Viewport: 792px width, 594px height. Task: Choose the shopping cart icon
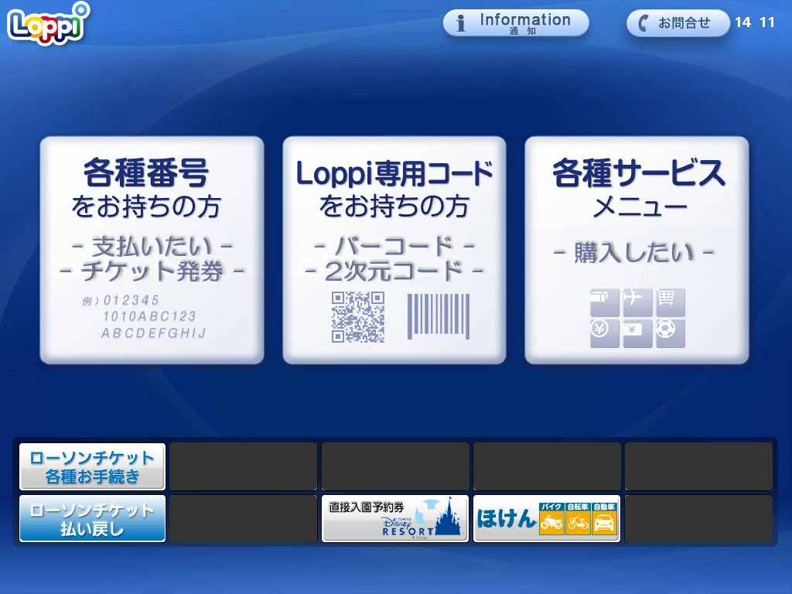point(671,302)
